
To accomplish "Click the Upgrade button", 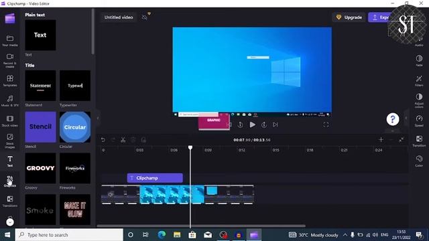I will pos(349,17).
